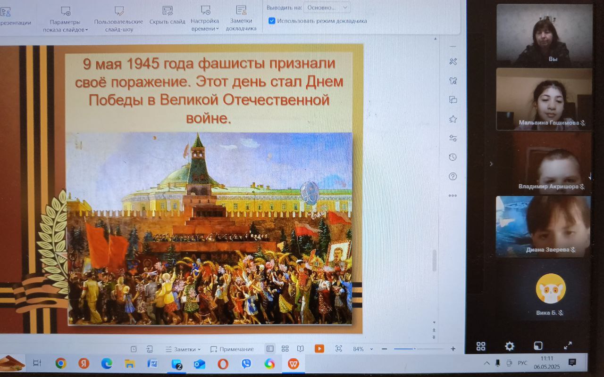Open notification center in taskbar
Viewport: 604px width, 377px height.
(572, 362)
